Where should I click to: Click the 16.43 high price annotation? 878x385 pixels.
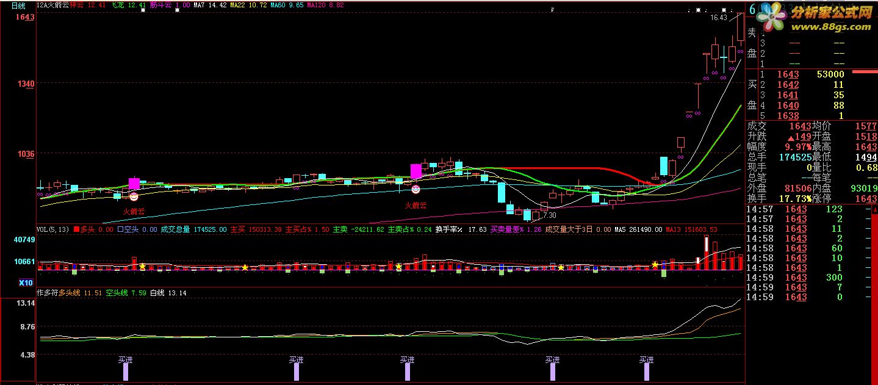point(718,18)
